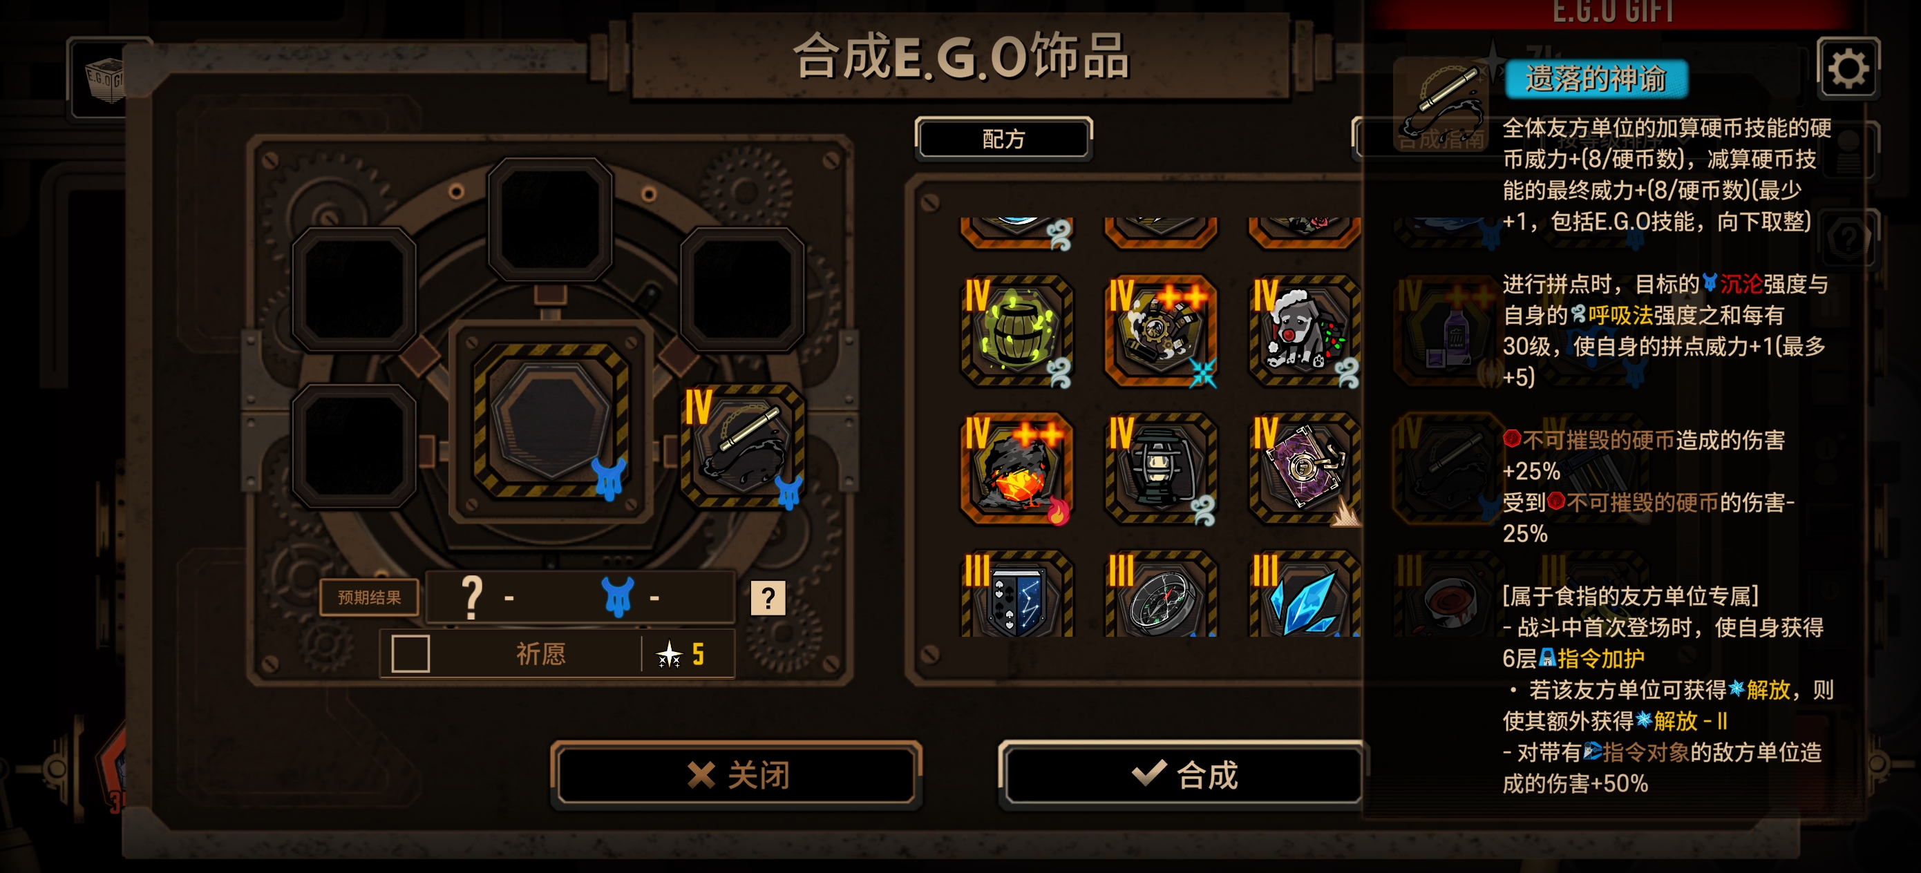1921x873 pixels.
Task: Select the playing card shield tier III gift
Action: pyautogui.click(x=1017, y=594)
